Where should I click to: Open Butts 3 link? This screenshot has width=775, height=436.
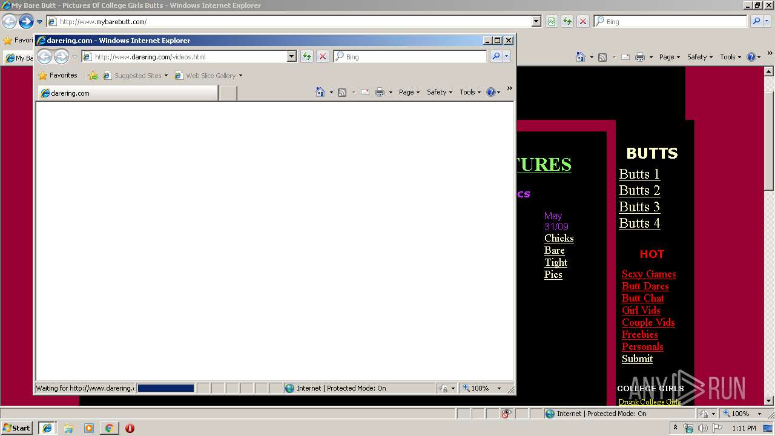(x=639, y=207)
